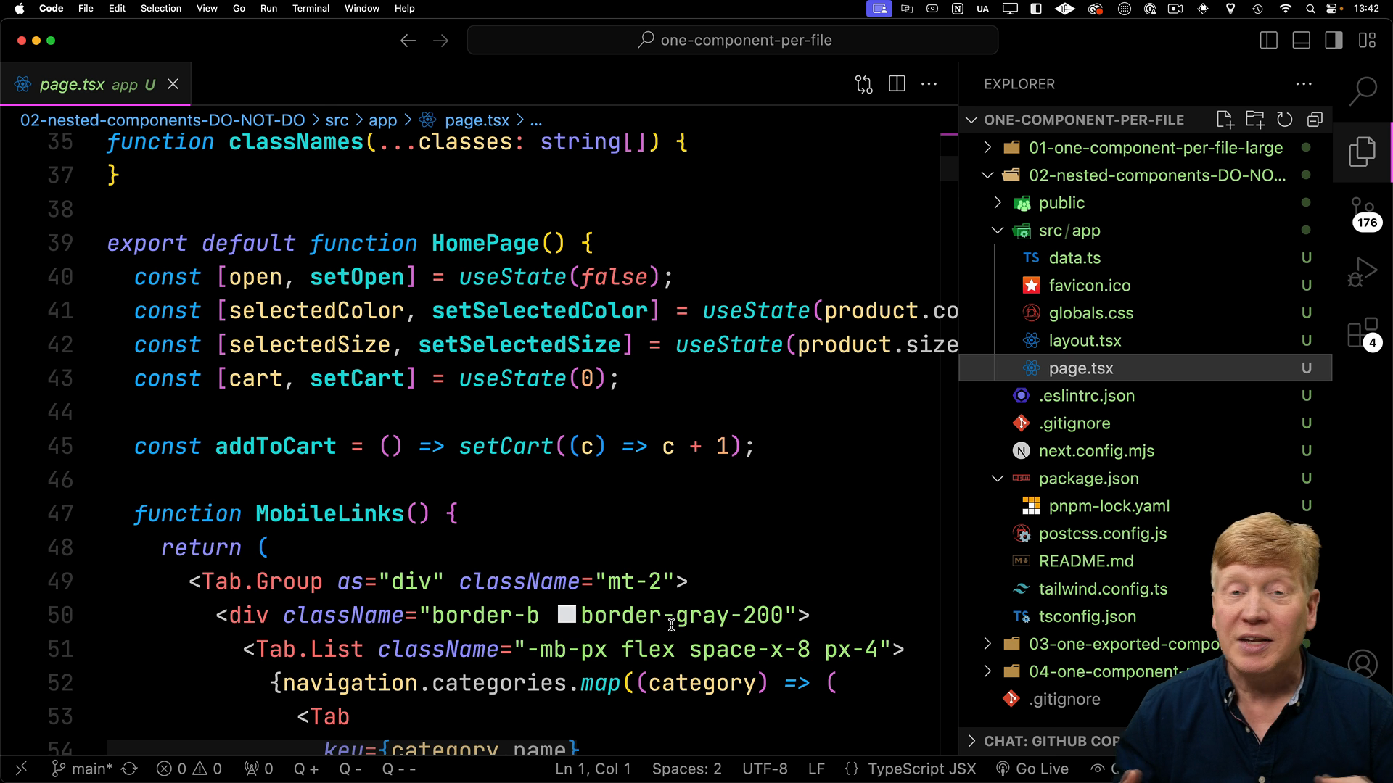The width and height of the screenshot is (1393, 783).
Task: Close the page.tsx tab
Action: tap(173, 84)
